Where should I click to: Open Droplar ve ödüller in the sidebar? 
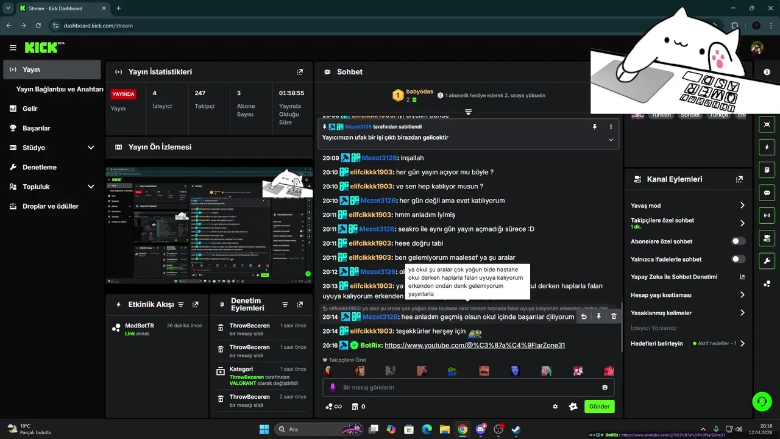tap(52, 206)
